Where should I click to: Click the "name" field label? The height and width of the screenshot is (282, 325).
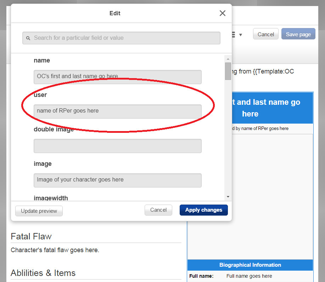tap(42, 60)
